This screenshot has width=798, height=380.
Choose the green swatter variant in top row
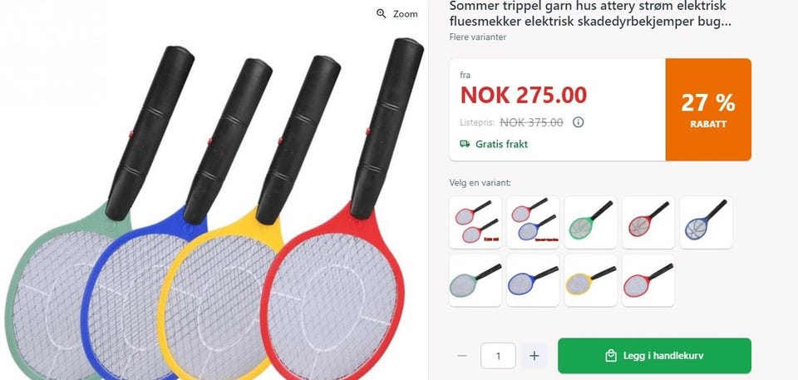point(590,223)
